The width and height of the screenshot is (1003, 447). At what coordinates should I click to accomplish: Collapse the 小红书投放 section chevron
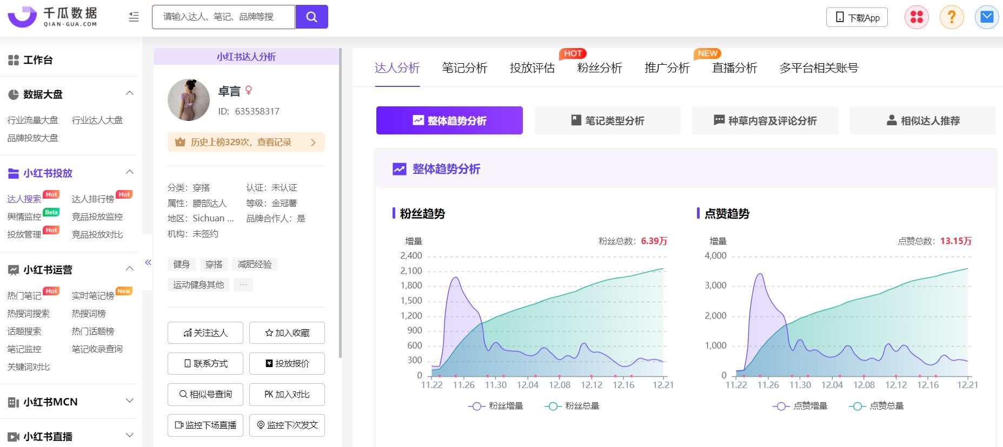[129, 172]
